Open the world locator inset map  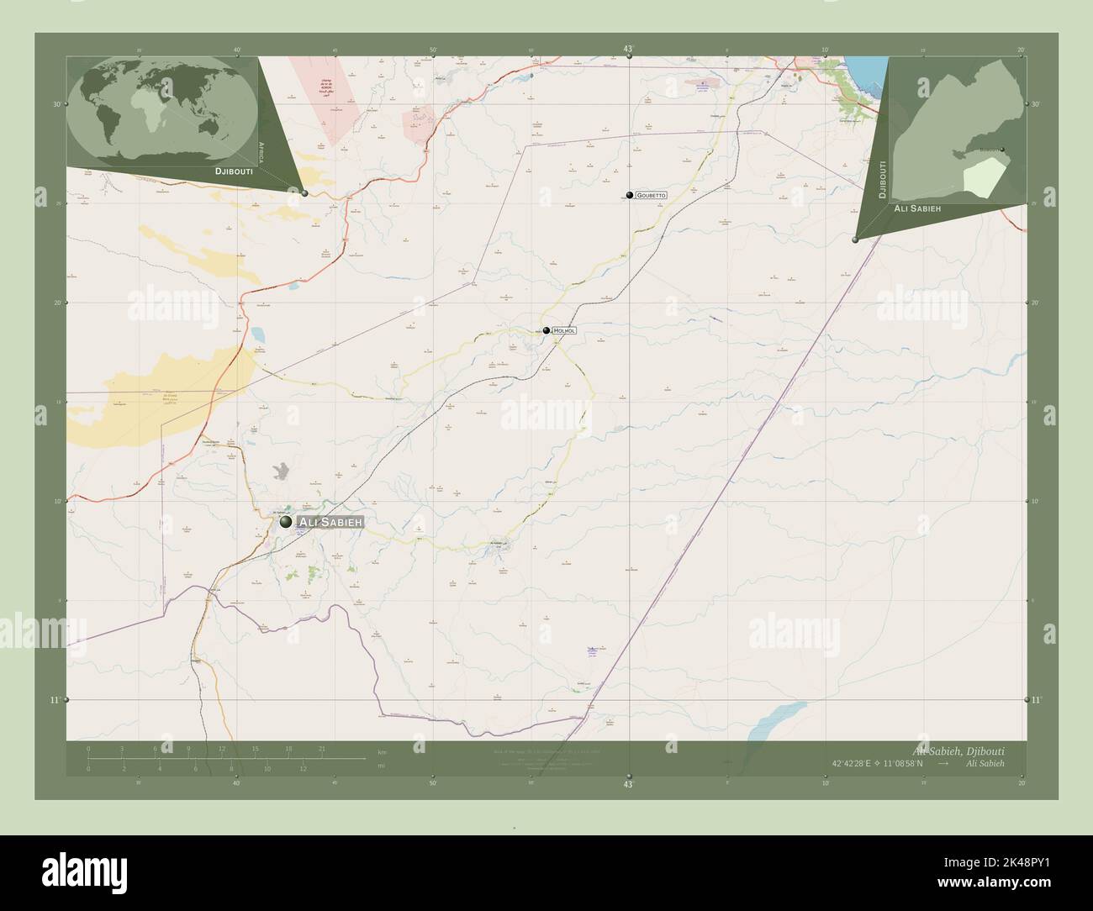[x=164, y=109]
